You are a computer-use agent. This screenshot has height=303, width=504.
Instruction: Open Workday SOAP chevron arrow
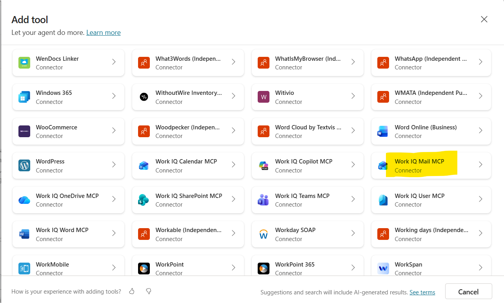click(x=353, y=233)
